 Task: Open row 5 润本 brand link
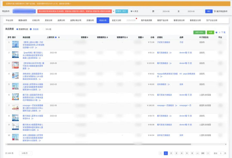(181, 84)
